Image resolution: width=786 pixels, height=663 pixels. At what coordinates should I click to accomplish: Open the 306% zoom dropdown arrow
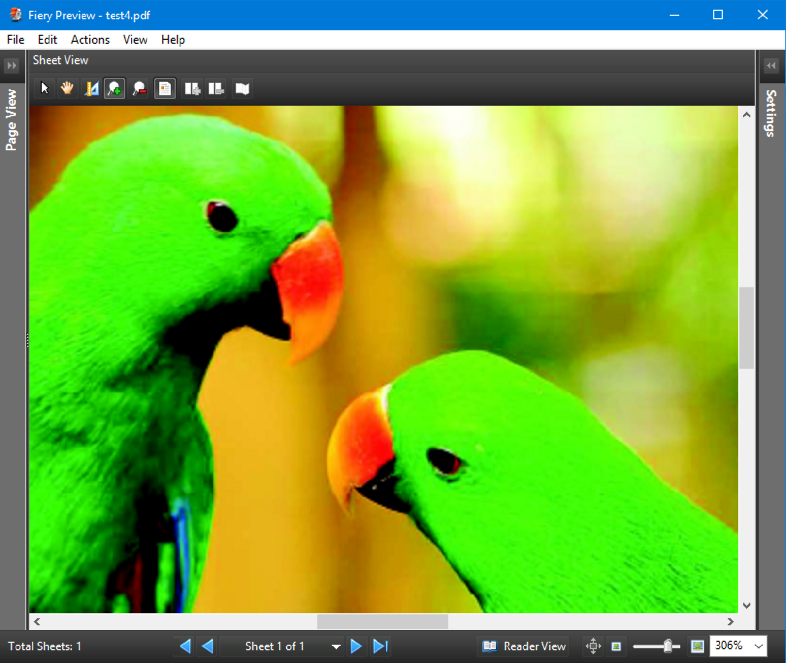click(759, 646)
